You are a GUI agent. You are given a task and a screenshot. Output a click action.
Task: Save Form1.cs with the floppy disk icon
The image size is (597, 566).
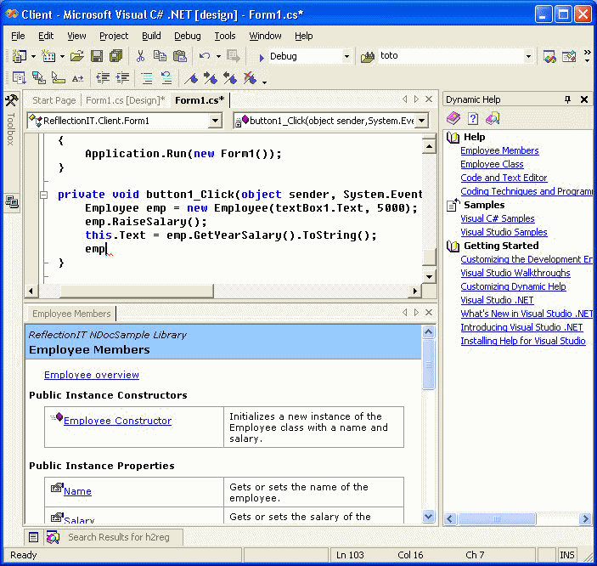(x=97, y=56)
